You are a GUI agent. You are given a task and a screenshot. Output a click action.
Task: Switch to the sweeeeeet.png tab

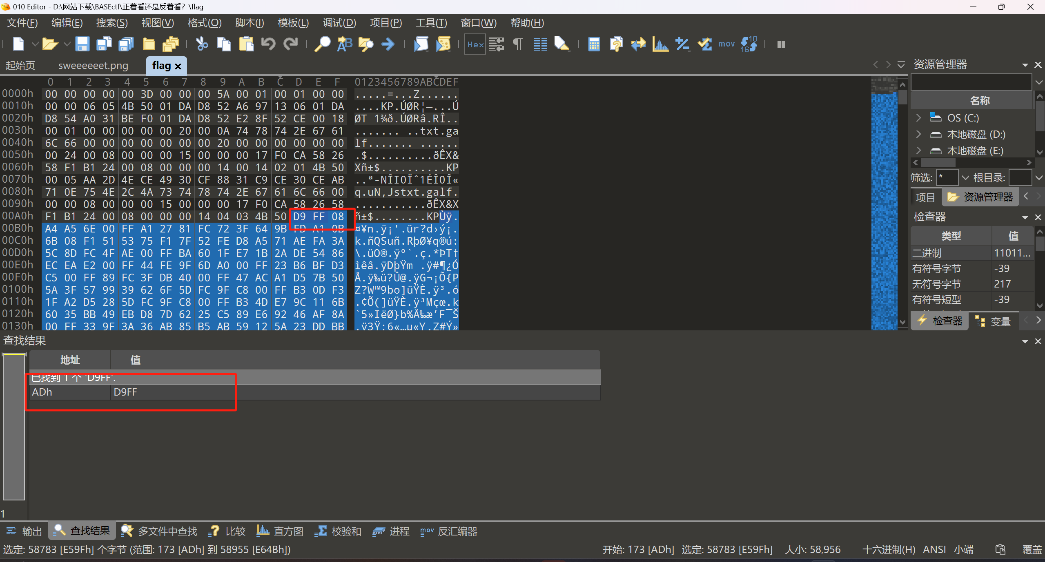93,66
